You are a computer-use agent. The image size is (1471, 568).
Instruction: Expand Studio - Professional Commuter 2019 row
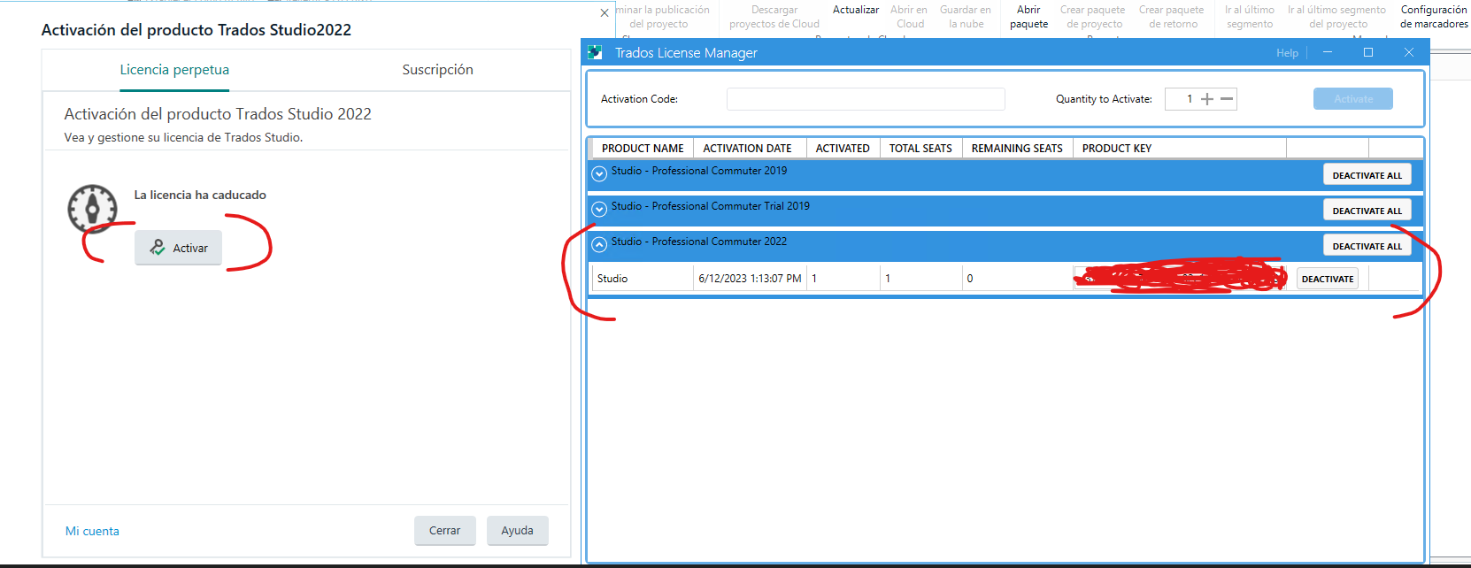[599, 174]
